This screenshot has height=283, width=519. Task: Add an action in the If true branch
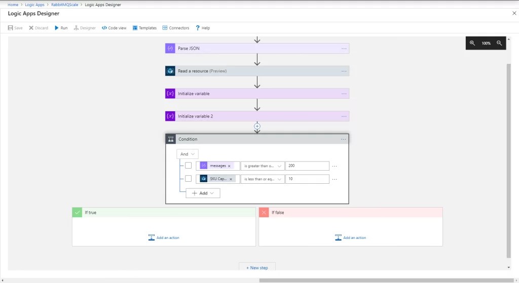tap(164, 237)
